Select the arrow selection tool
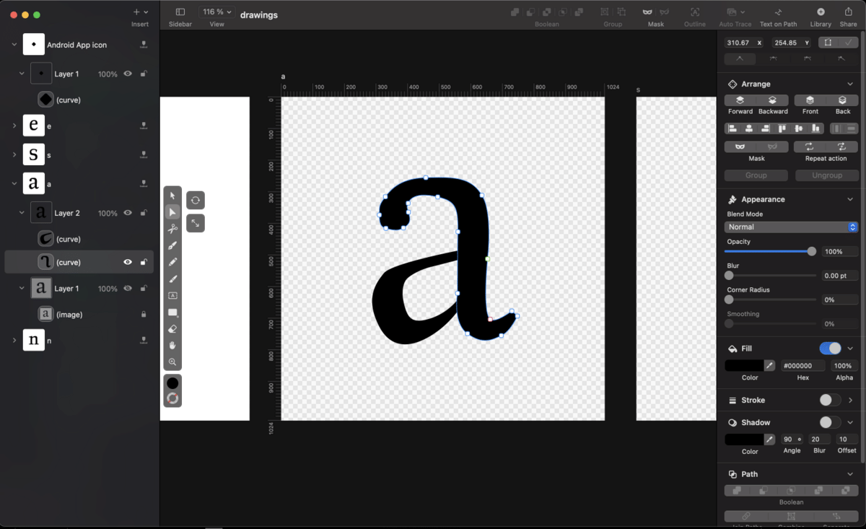This screenshot has width=866, height=529. 172,196
